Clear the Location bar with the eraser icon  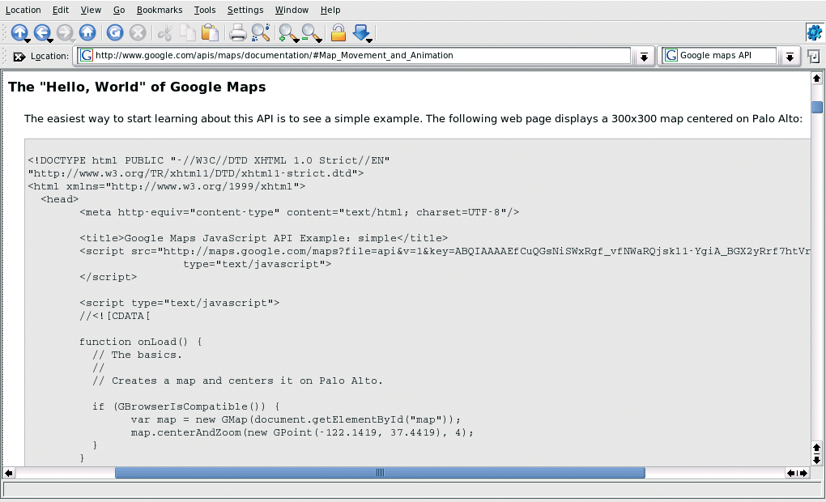point(19,57)
